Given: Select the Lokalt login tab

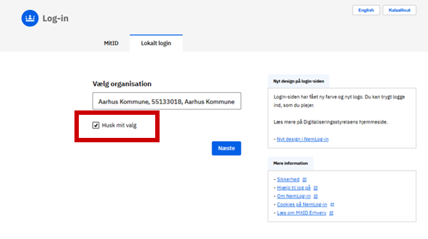Looking at the screenshot, I should pos(156,43).
